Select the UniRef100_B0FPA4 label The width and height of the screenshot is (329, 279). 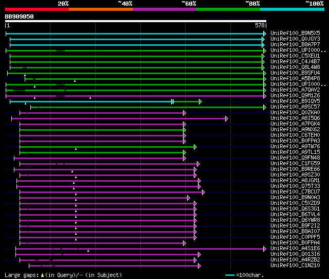[295, 243]
